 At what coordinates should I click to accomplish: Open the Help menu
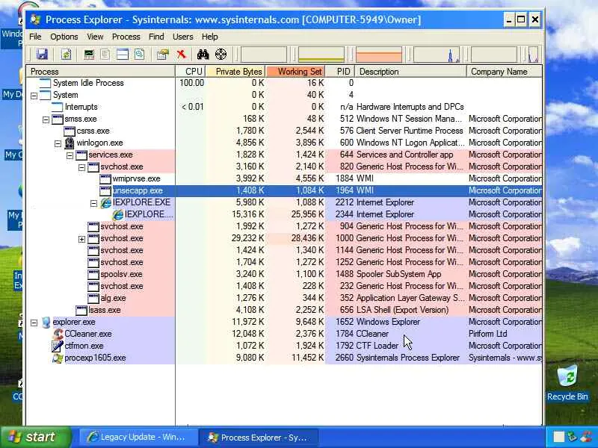tap(210, 37)
